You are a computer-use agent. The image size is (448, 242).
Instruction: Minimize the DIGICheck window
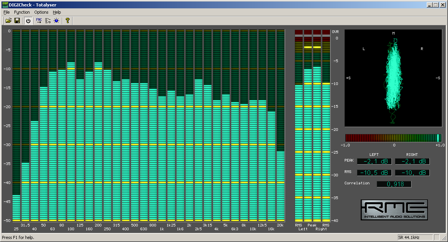[x=430, y=5]
